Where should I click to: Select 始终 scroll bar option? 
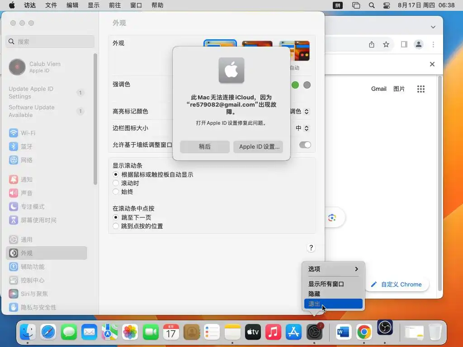pos(116,192)
